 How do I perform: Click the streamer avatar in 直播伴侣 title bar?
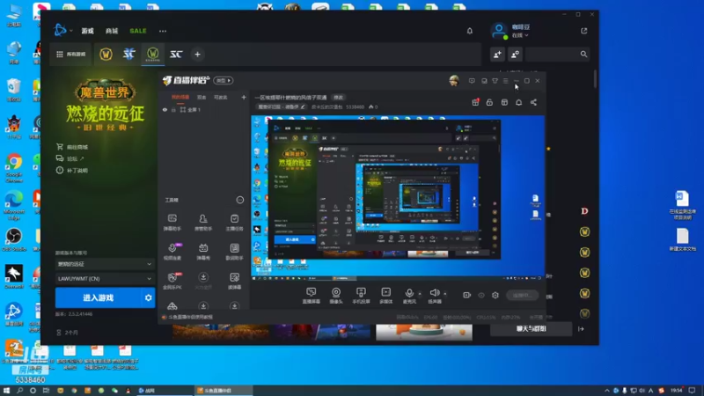click(454, 81)
